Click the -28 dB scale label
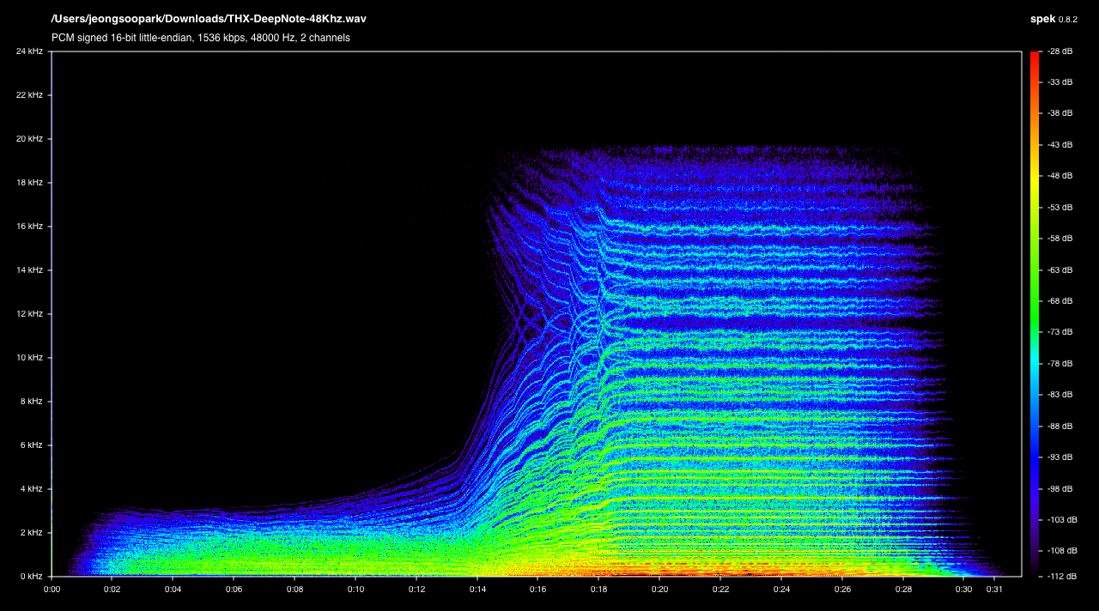Viewport: 1099px width, 611px height. [x=1060, y=51]
